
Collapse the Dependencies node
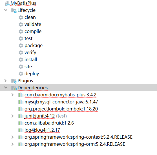click(x=6, y=88)
